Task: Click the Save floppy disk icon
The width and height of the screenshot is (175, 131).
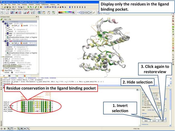Action: (x=7, y=7)
